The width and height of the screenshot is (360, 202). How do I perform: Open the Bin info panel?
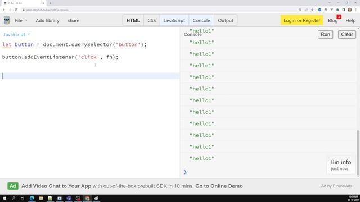[x=341, y=165]
